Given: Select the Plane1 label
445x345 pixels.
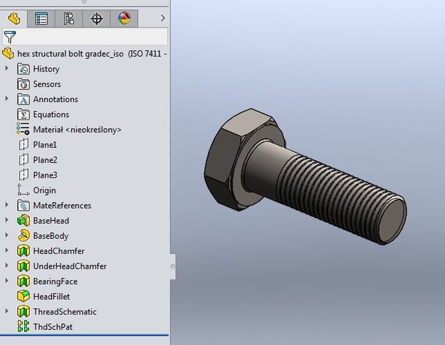Looking at the screenshot, I should pos(45,145).
